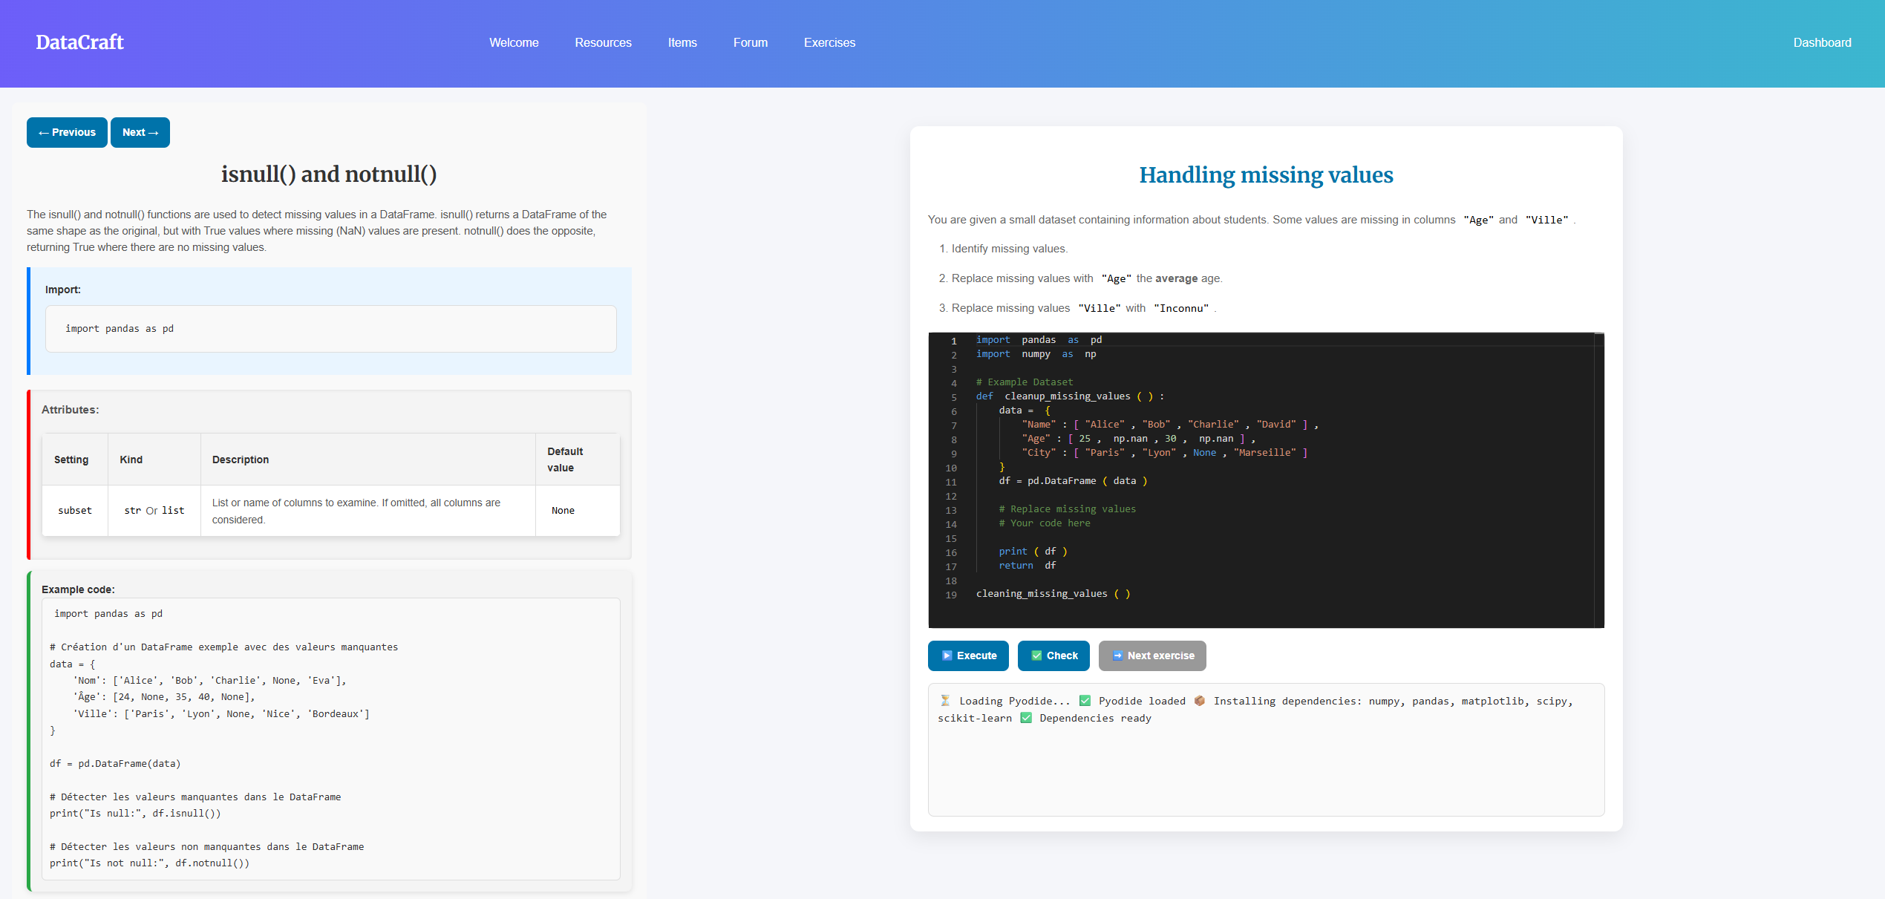This screenshot has width=1885, height=899.
Task: Open the Forum page
Action: click(x=751, y=42)
